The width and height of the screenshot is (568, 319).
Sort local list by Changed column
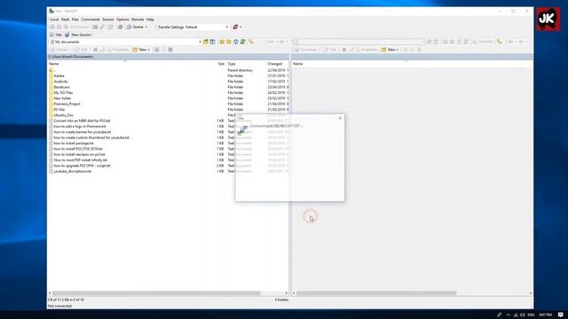click(274, 64)
